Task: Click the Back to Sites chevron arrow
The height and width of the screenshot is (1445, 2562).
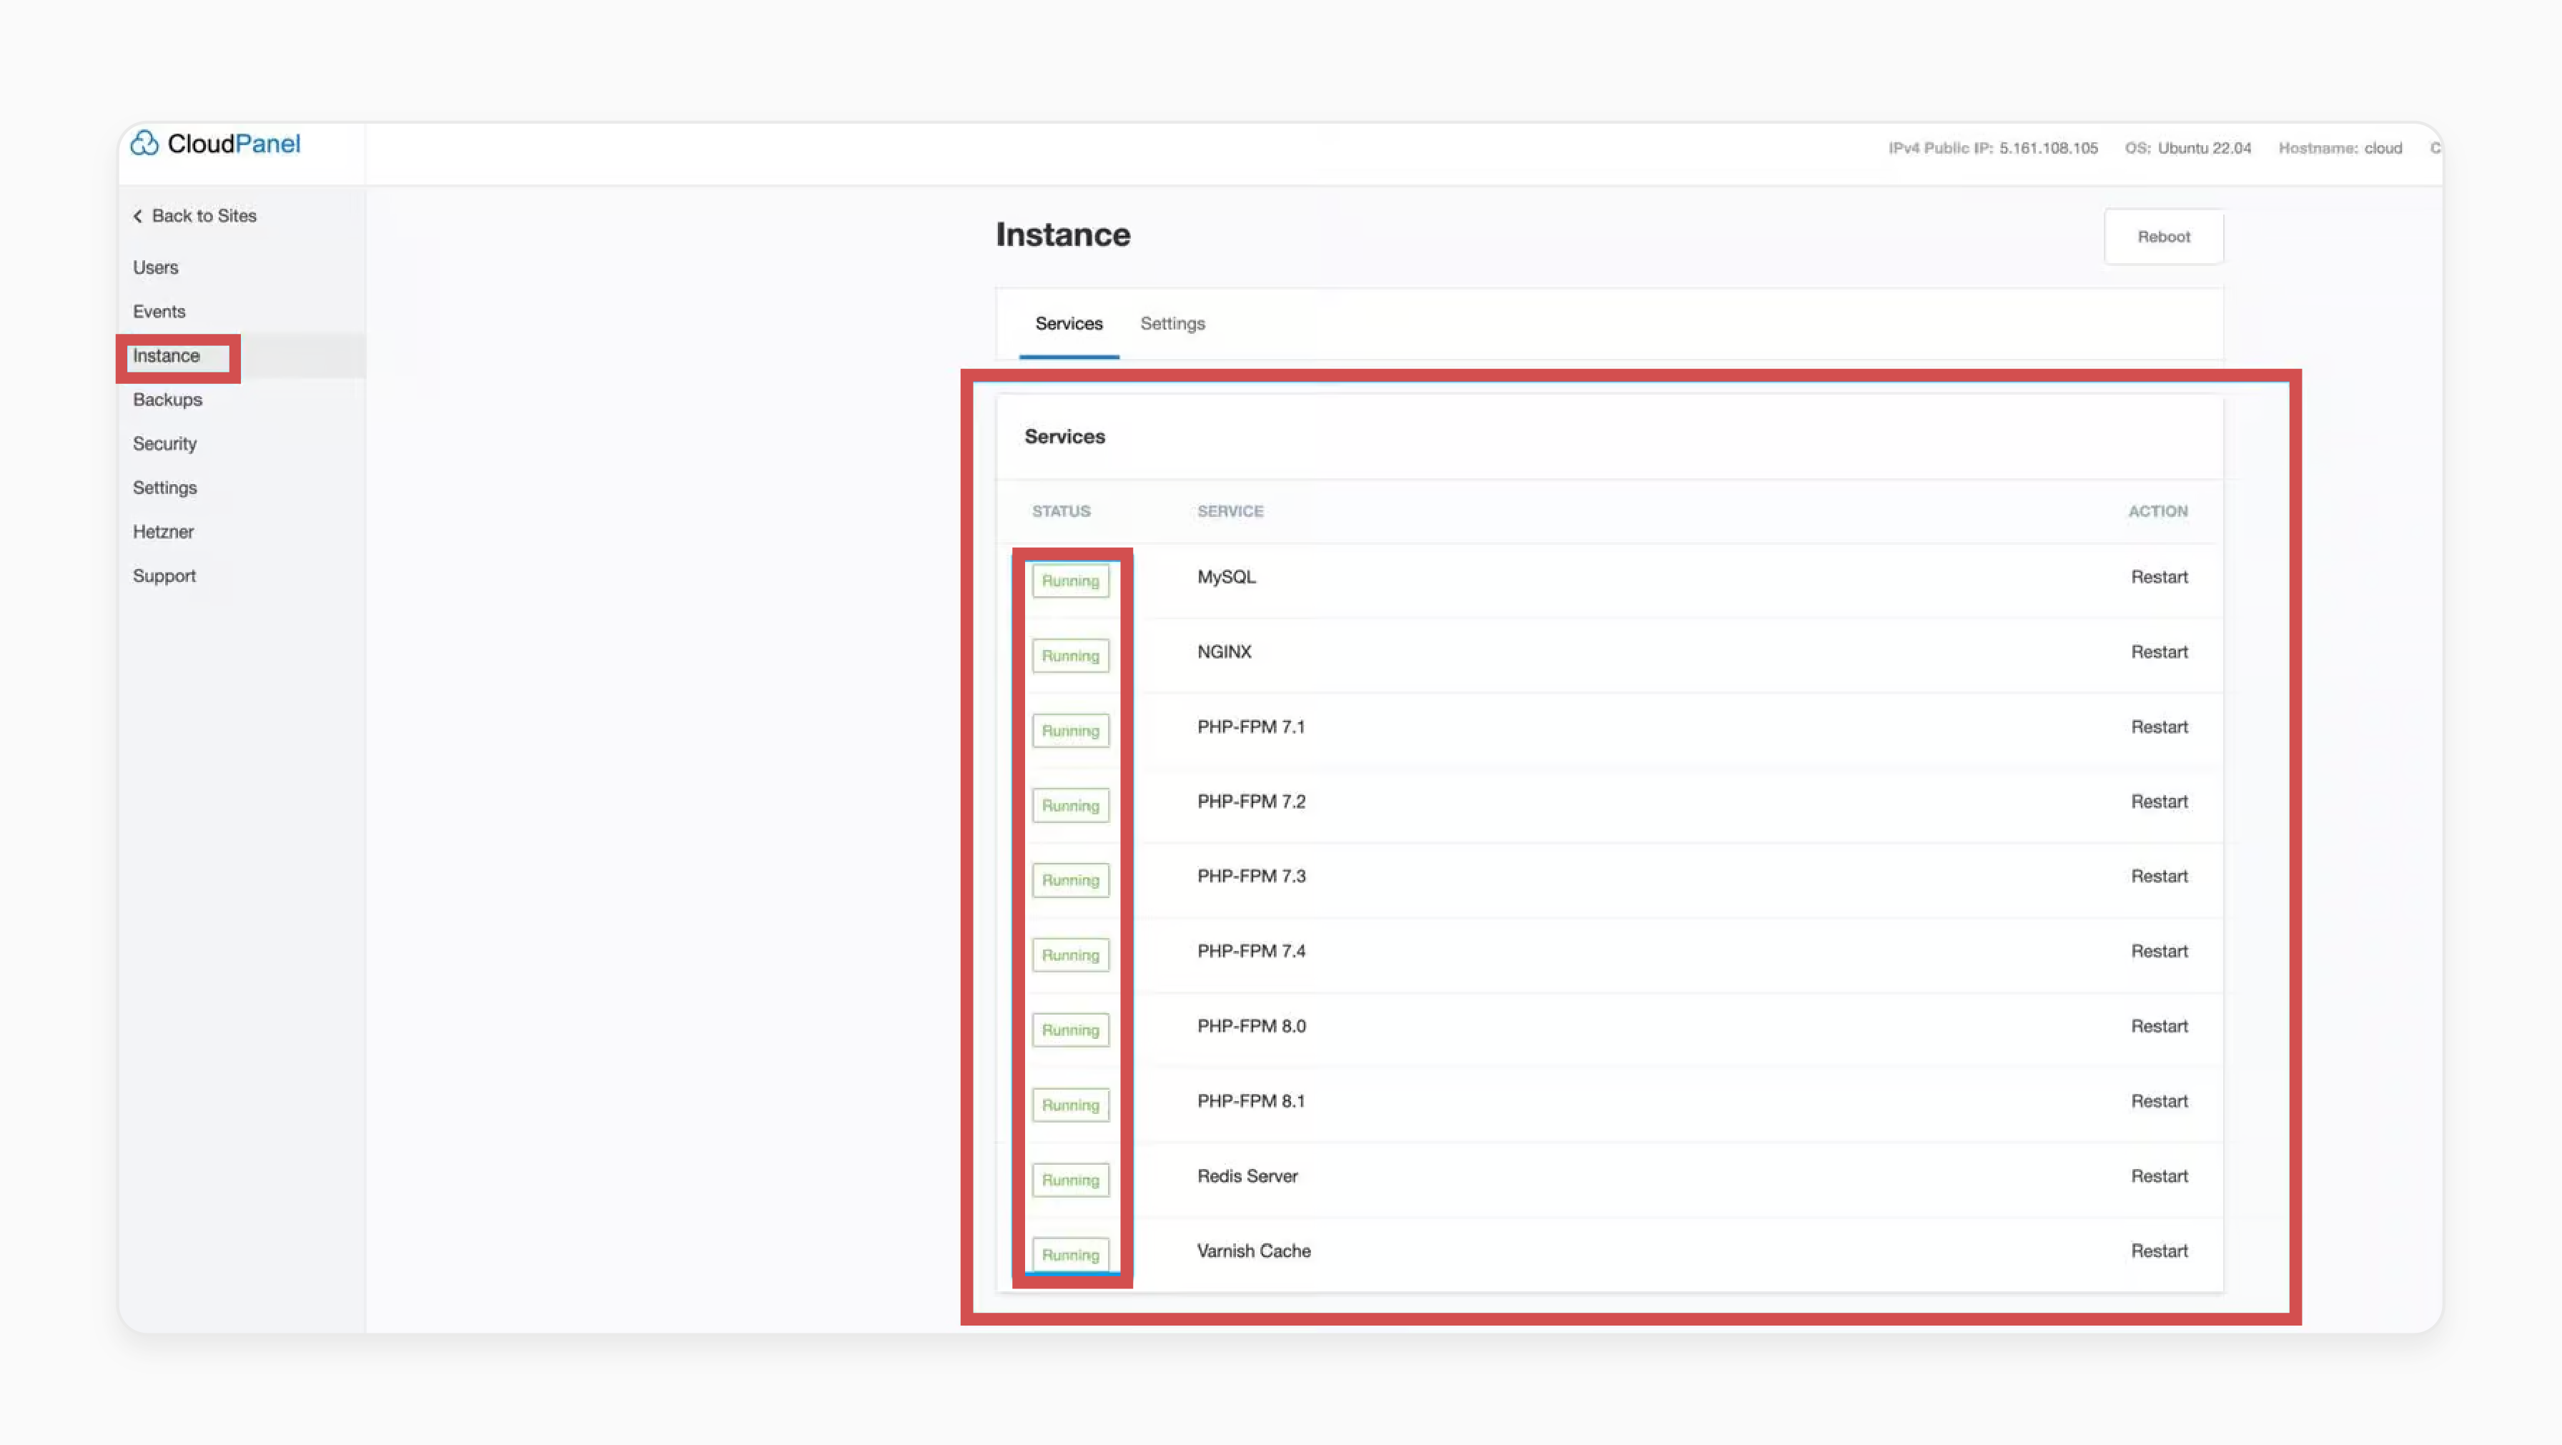Action: click(x=138, y=216)
